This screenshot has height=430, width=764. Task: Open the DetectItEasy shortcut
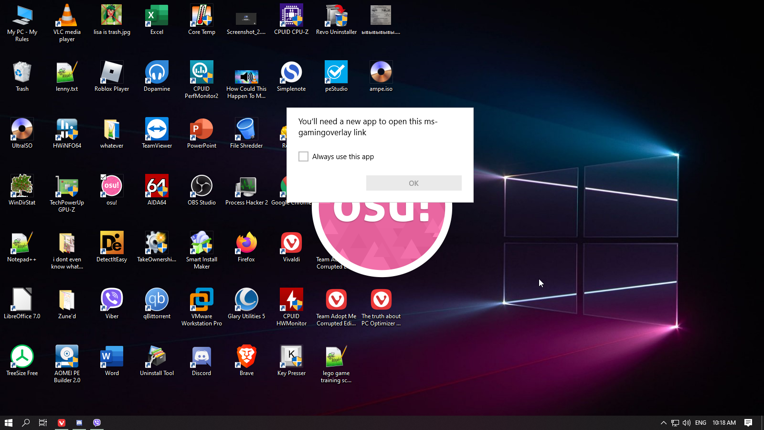[x=112, y=247]
